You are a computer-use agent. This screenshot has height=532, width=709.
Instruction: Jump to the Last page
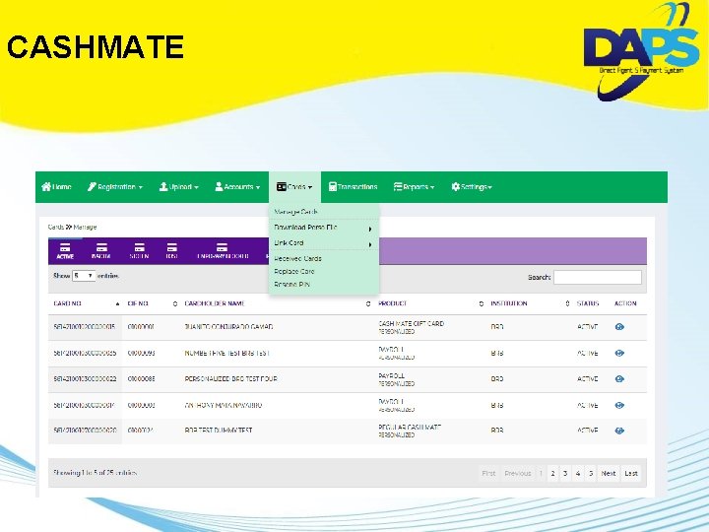631,473
